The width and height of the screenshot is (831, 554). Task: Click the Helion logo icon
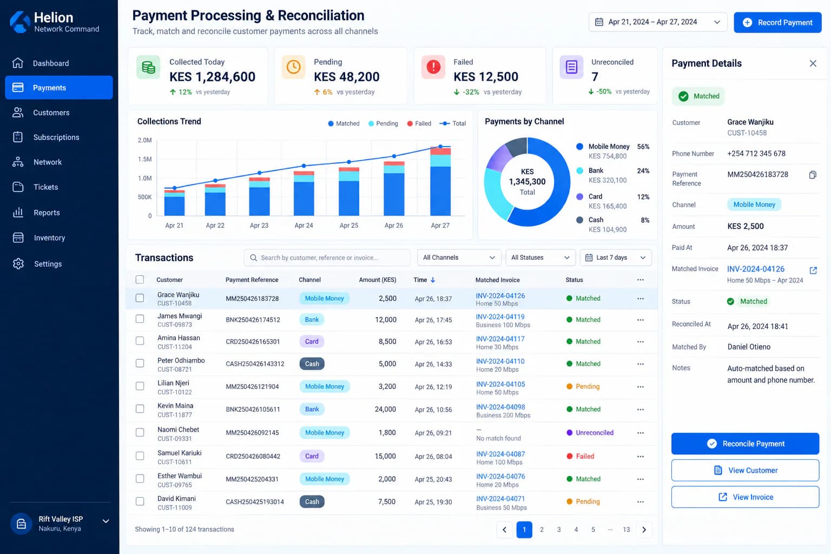[x=20, y=22]
